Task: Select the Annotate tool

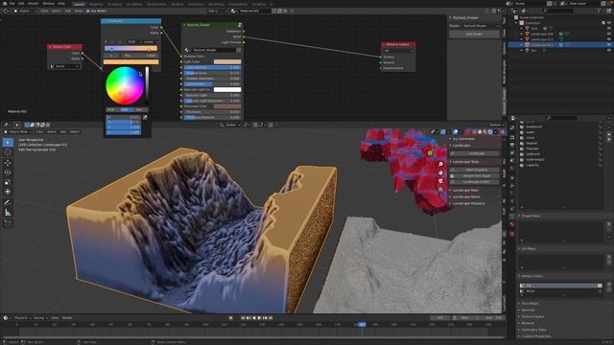Action: click(x=8, y=202)
